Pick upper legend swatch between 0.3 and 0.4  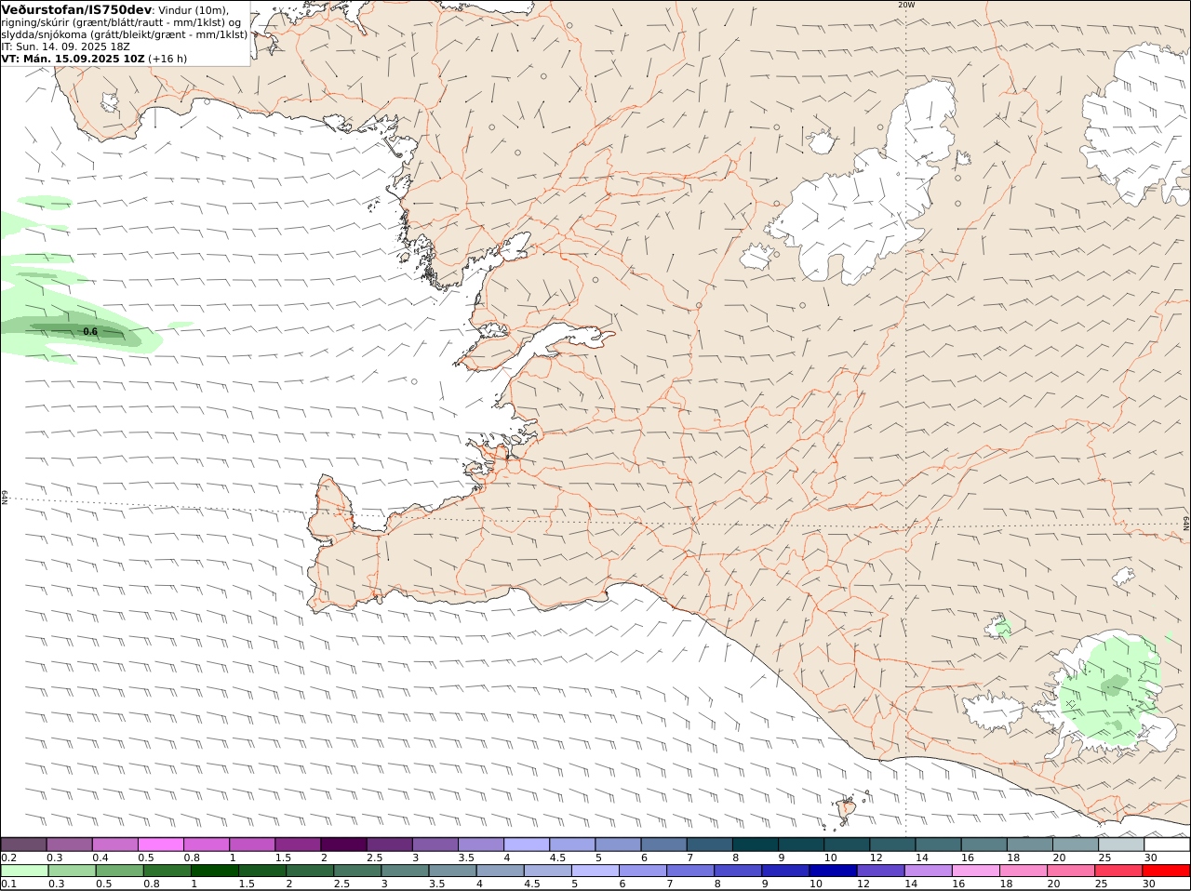pos(70,844)
